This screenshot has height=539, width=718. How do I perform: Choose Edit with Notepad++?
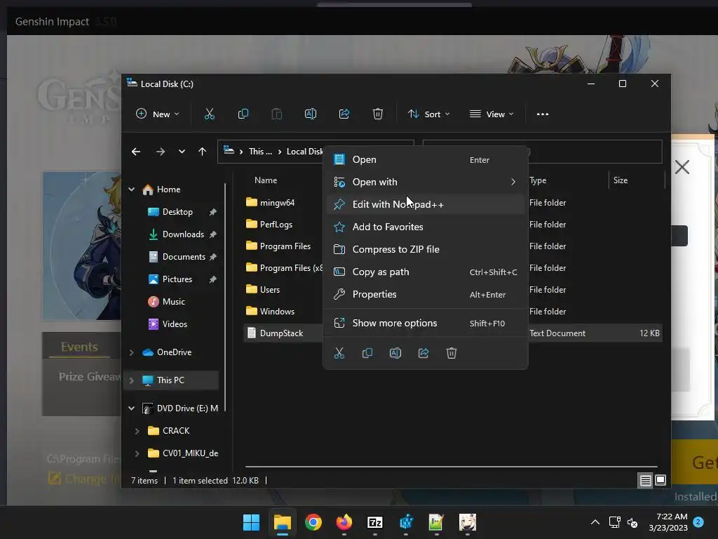coord(426,204)
